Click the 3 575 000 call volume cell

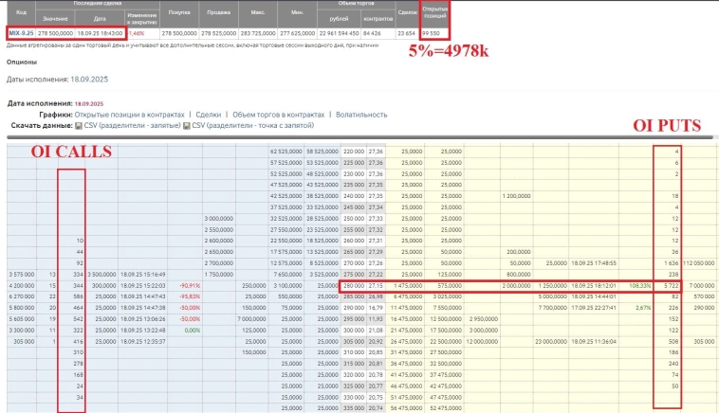tap(22, 275)
